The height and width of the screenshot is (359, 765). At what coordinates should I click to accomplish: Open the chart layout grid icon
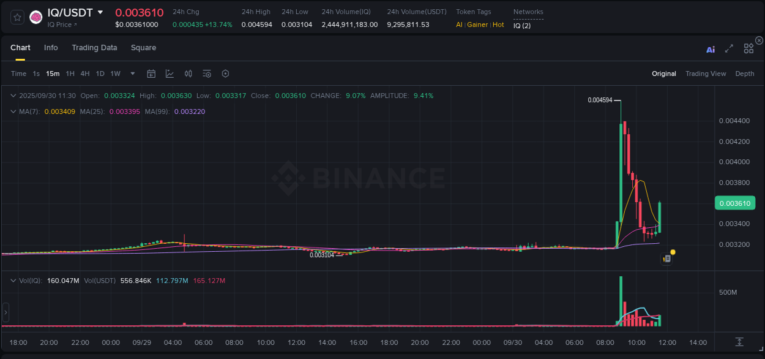coord(748,48)
